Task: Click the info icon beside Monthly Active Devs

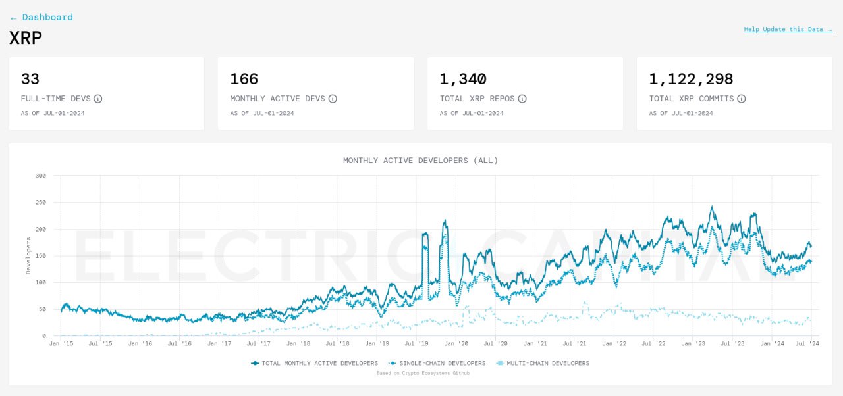Action: [333, 99]
